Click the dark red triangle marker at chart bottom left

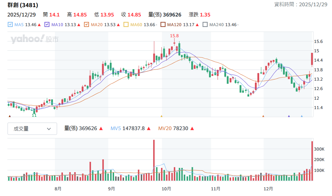click(9, 116)
